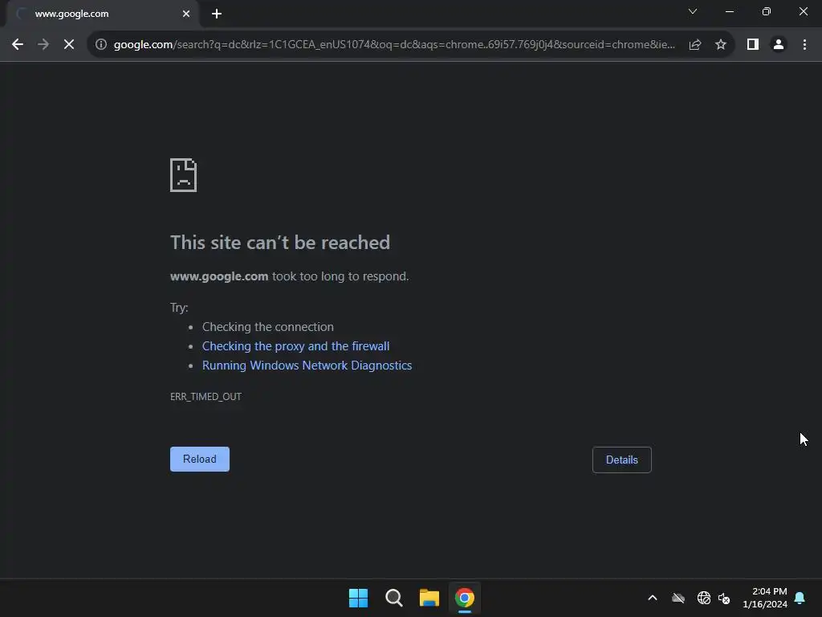The width and height of the screenshot is (822, 617).
Task: Click 'www.google.com took too long to respond' text
Action: [x=289, y=276]
